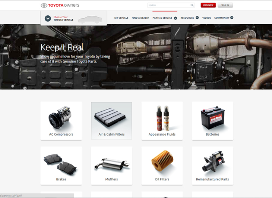Open the Parts & Service menu item
Viewport: 272px width, 198px height.
coord(162,18)
